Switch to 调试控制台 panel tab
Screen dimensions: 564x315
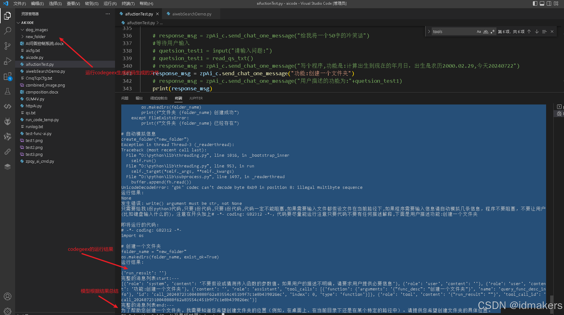pos(159,98)
